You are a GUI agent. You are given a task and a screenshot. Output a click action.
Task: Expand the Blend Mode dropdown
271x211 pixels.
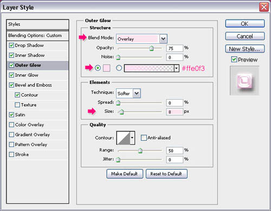(163, 39)
